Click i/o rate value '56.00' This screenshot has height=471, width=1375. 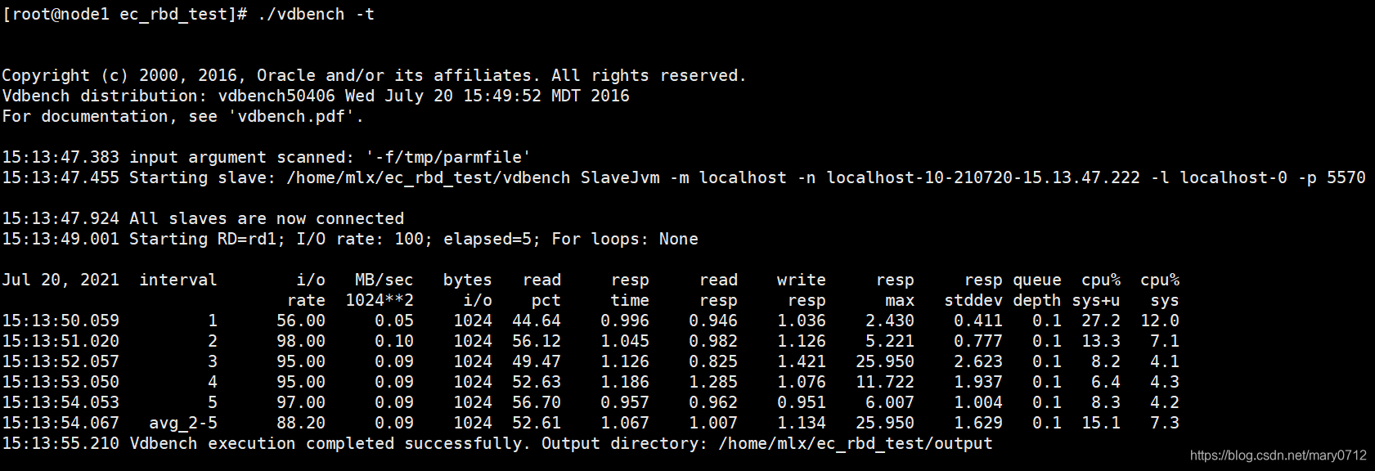301,321
